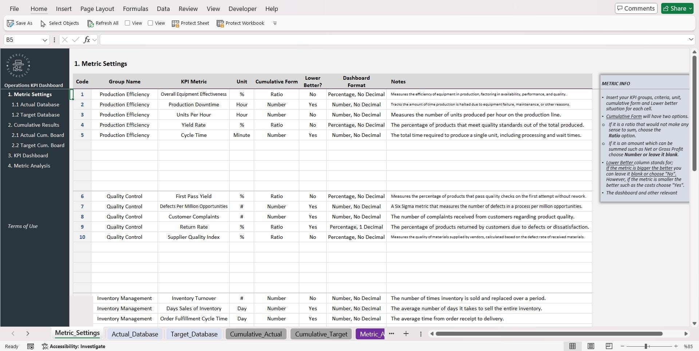Activate the Select Objects tool
The image size is (699, 351).
59,23
